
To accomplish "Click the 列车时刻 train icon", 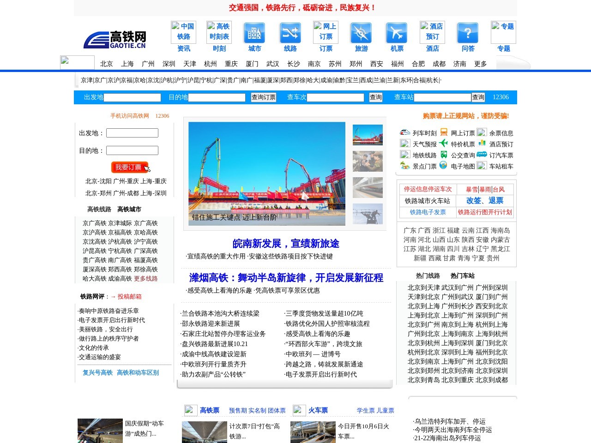I will (405, 132).
